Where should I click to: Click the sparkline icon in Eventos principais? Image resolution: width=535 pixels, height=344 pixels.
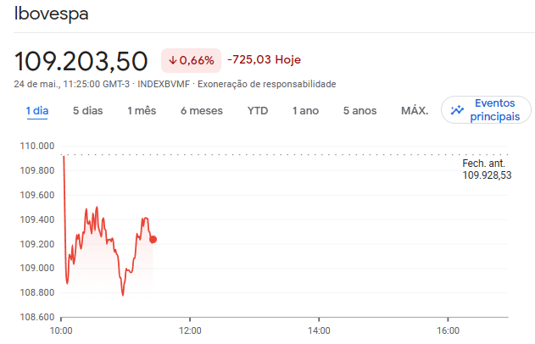(458, 110)
